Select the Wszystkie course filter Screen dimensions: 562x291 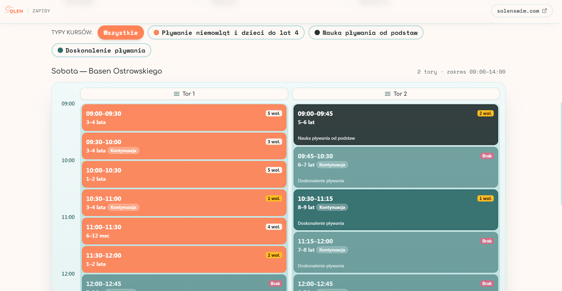[121, 32]
